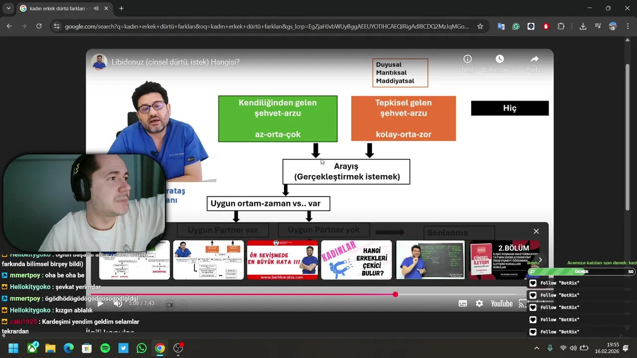This screenshot has height=358, width=637.
Task: Switch to Chrome in taskbar
Action: pos(160,348)
